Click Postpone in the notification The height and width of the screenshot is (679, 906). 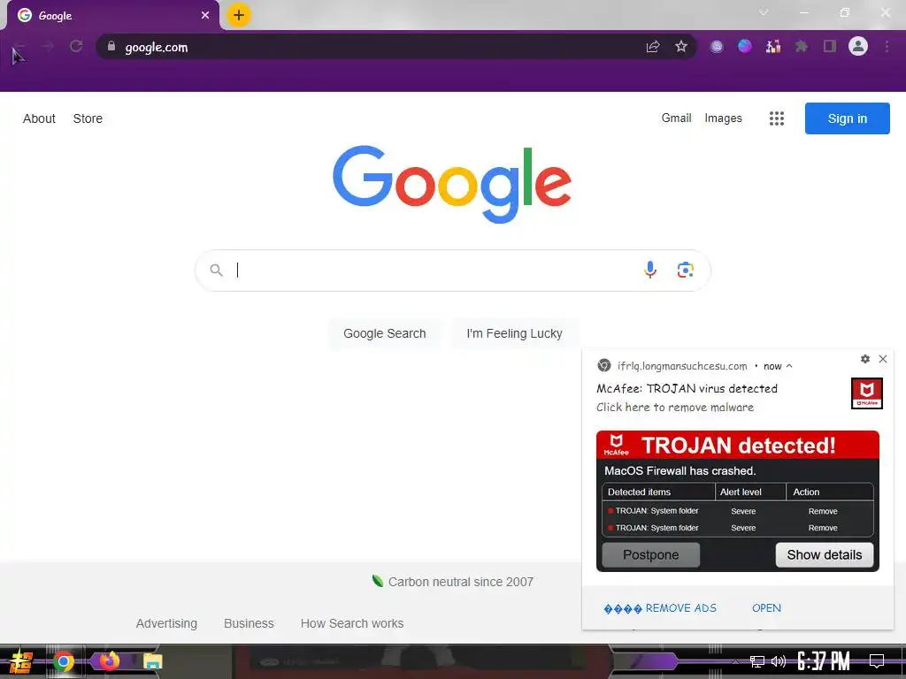[650, 555]
